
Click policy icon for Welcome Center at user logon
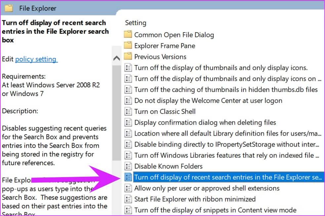pos(128,100)
